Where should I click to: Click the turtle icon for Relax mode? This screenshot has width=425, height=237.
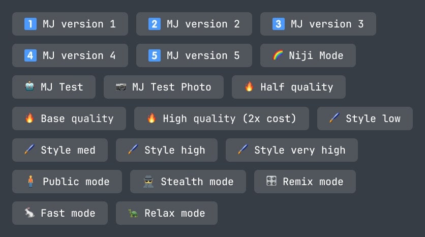(133, 213)
